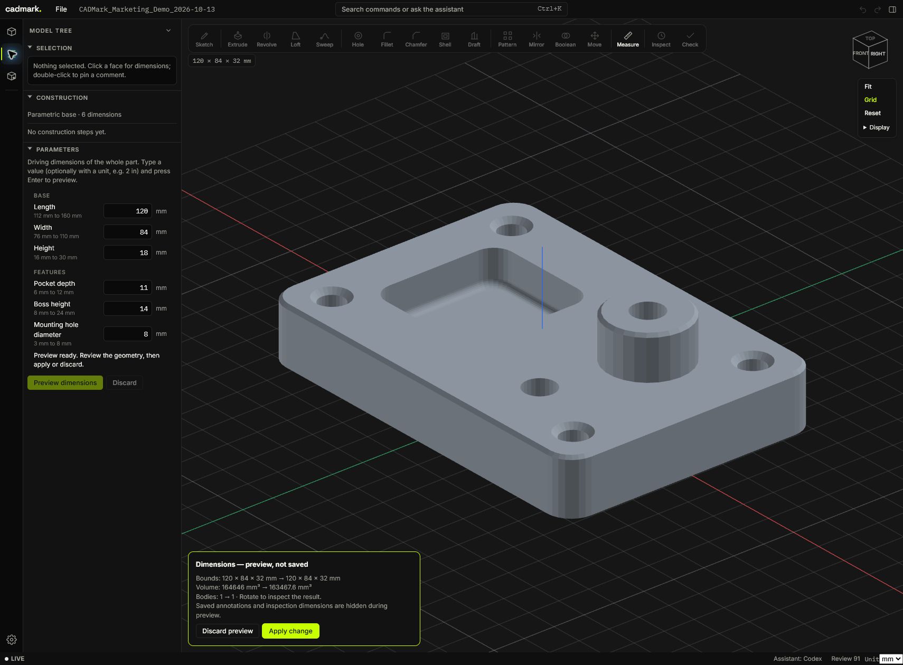Viewport: 903px width, 665px height.
Task: Toggle the Measure tool
Action: click(x=628, y=39)
